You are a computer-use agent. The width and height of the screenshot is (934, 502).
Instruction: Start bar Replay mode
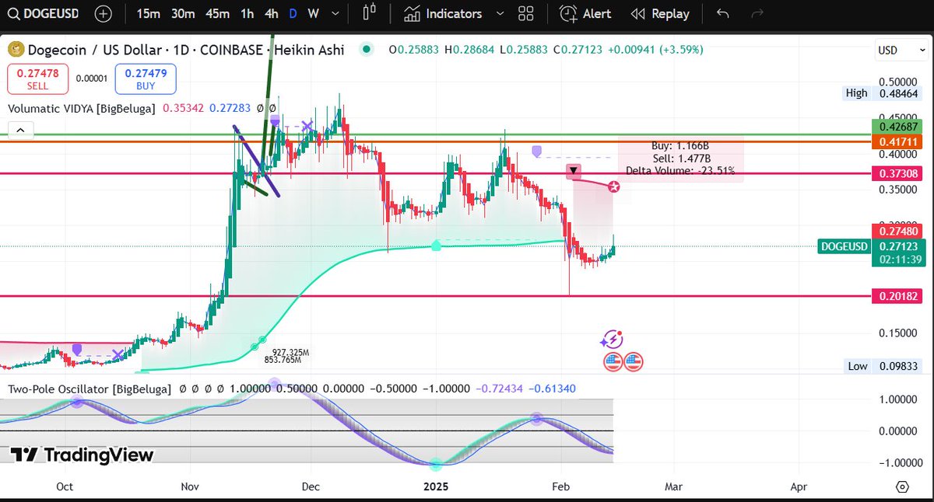coord(660,14)
